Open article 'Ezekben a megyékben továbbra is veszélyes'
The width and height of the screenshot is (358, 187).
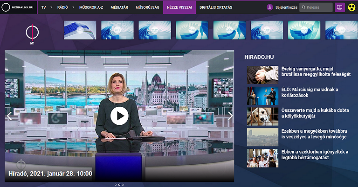coord(314,134)
